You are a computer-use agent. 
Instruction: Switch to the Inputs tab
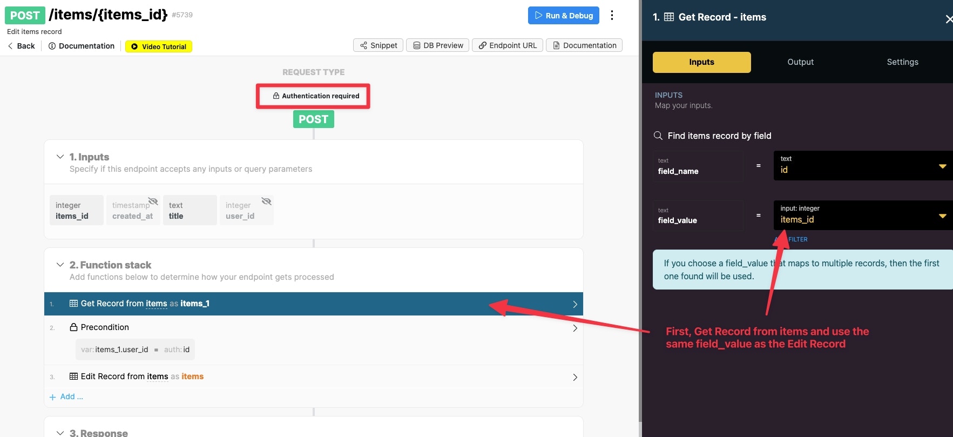tap(701, 62)
